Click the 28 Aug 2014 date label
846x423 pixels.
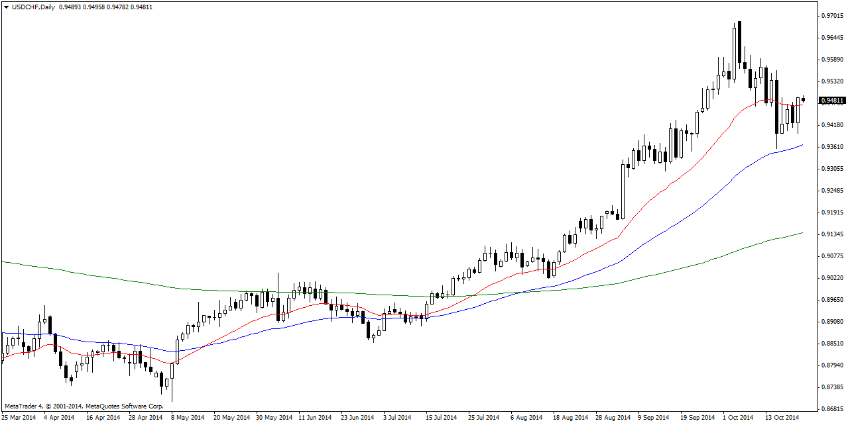[613, 418]
